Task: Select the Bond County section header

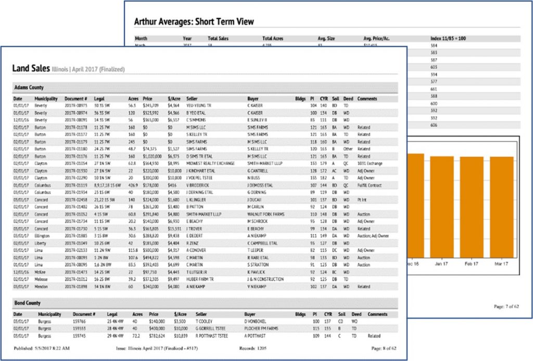Action: tap(27, 303)
